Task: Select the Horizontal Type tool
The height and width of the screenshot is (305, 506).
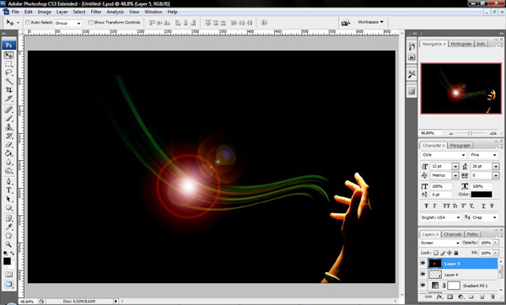Action: (x=8, y=190)
